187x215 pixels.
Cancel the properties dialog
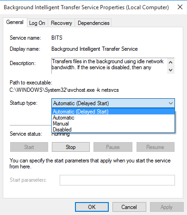129,207
